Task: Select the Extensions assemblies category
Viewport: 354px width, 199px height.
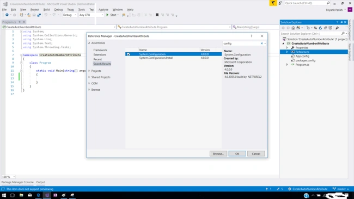Action: [100, 55]
